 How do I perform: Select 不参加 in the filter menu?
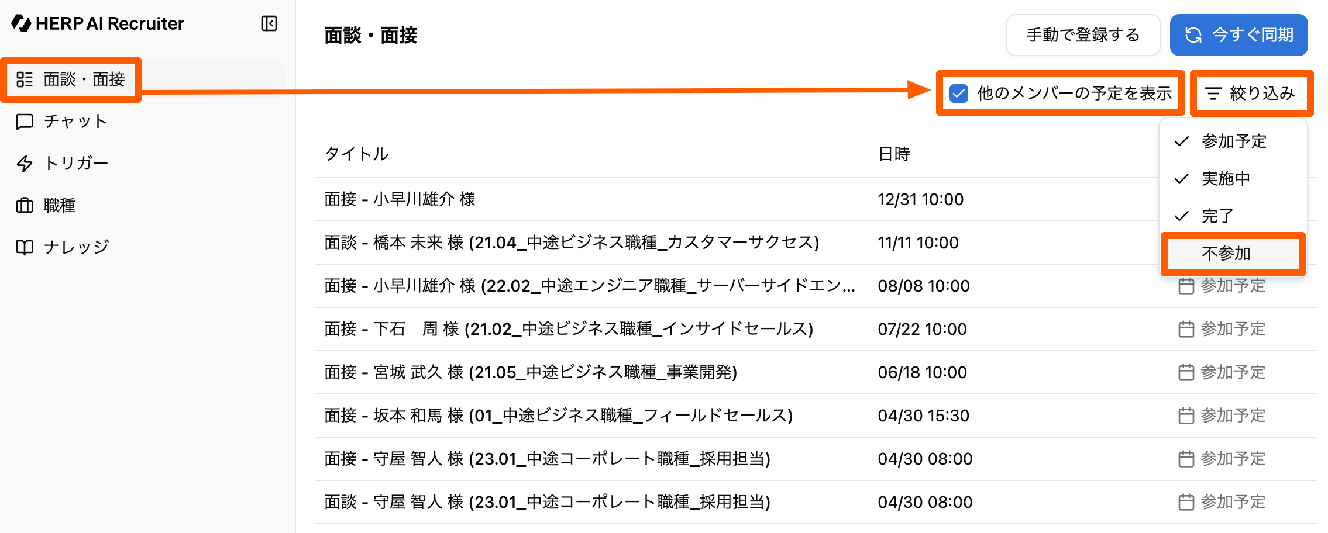[x=1226, y=254]
